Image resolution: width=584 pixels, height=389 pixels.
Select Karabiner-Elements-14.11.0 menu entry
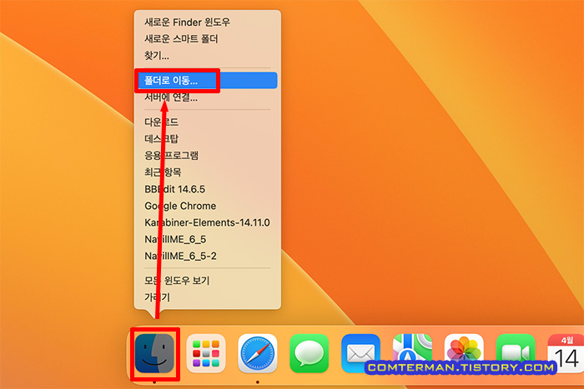coord(208,222)
